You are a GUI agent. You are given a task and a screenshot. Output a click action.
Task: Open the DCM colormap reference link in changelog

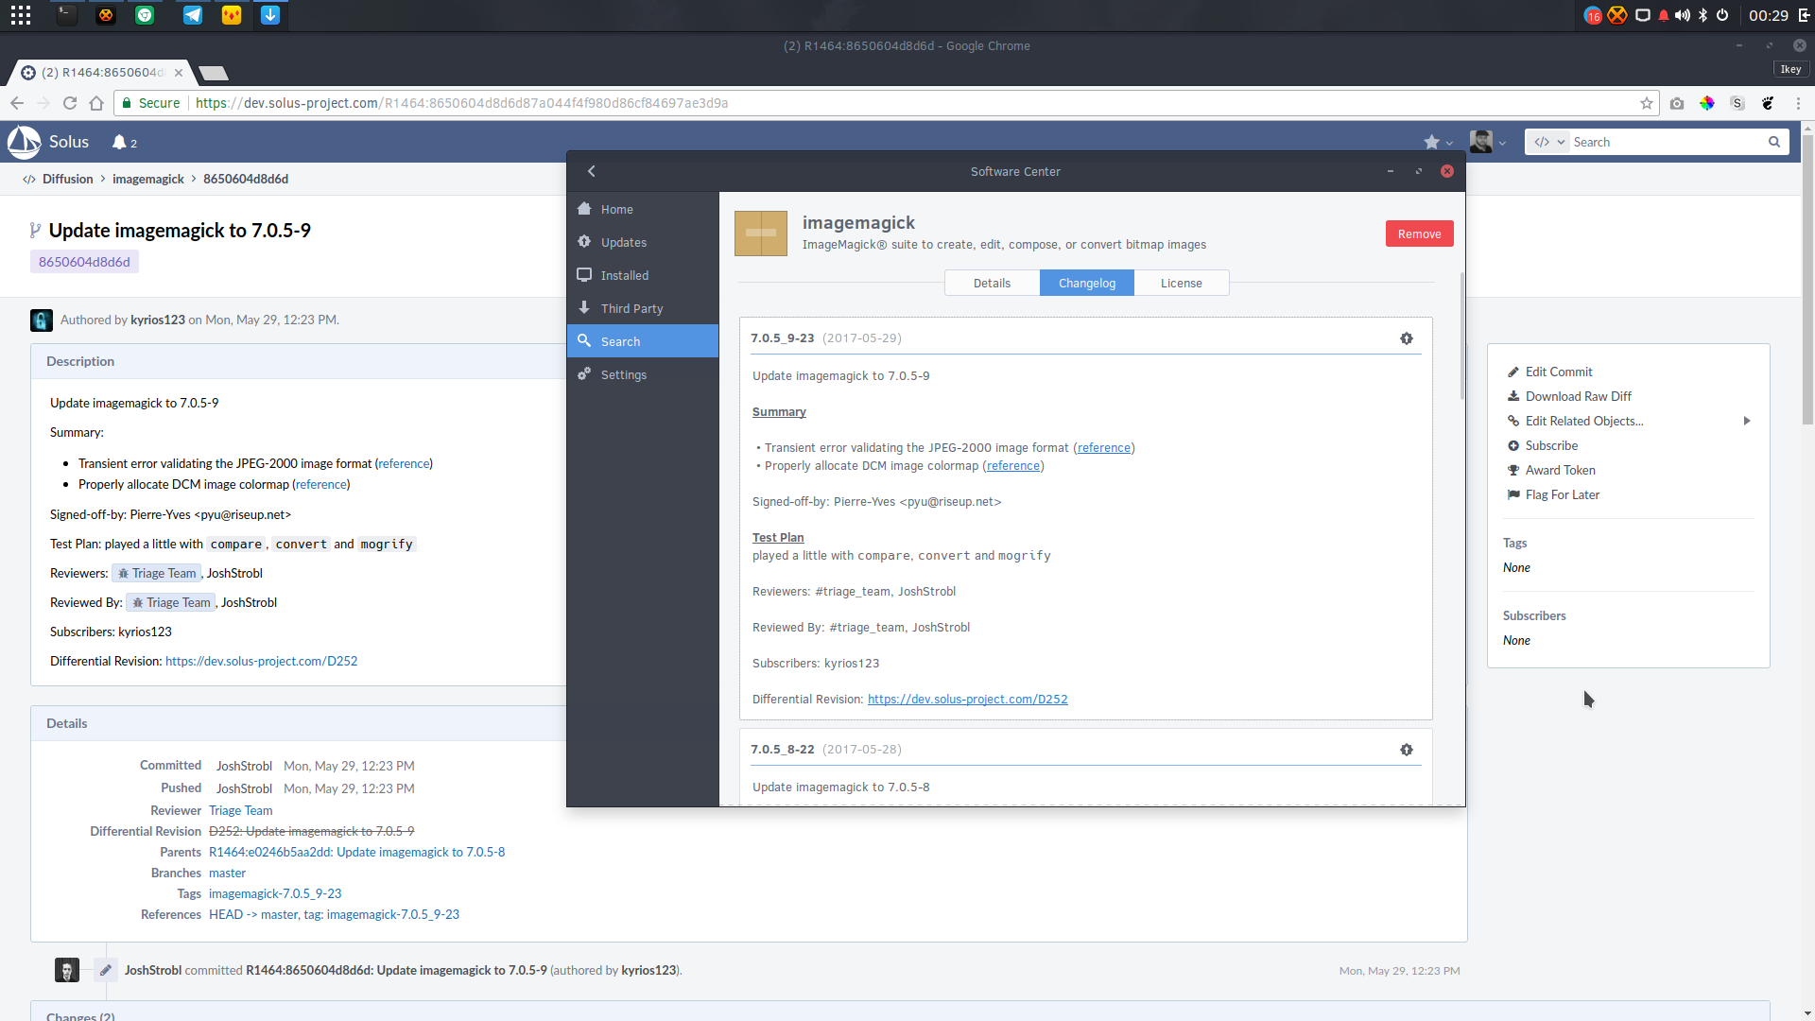pyautogui.click(x=1013, y=466)
